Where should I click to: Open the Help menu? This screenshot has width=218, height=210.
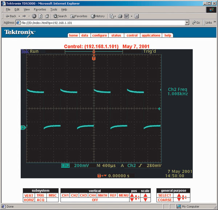[x=64, y=9]
